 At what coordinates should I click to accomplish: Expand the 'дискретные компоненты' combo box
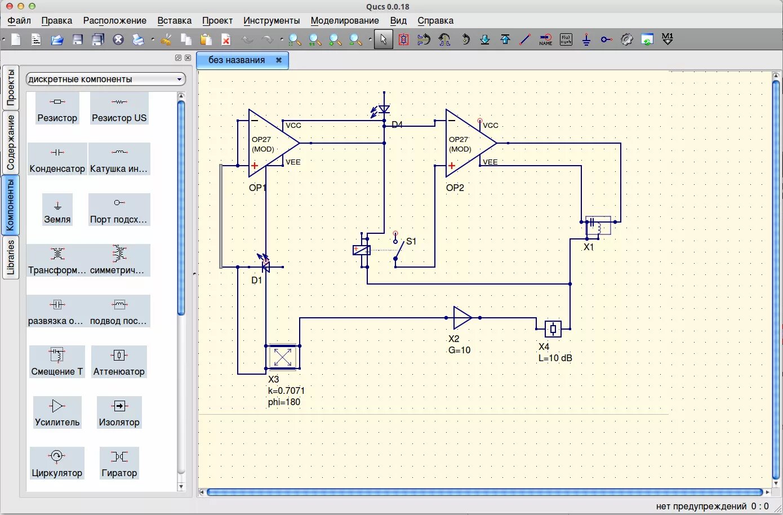tap(106, 79)
